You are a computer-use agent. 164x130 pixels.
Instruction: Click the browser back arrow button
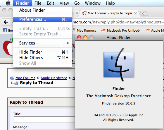tap(6, 22)
